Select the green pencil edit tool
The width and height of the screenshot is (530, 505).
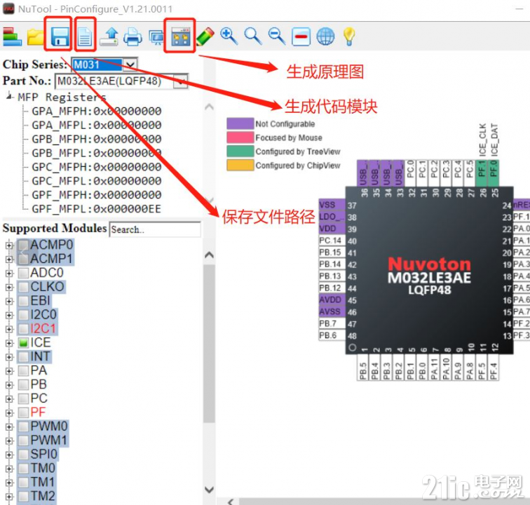[205, 36]
